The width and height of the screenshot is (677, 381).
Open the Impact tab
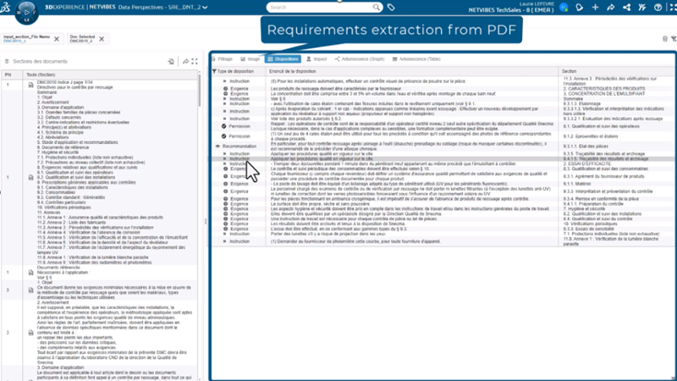pyautogui.click(x=316, y=59)
